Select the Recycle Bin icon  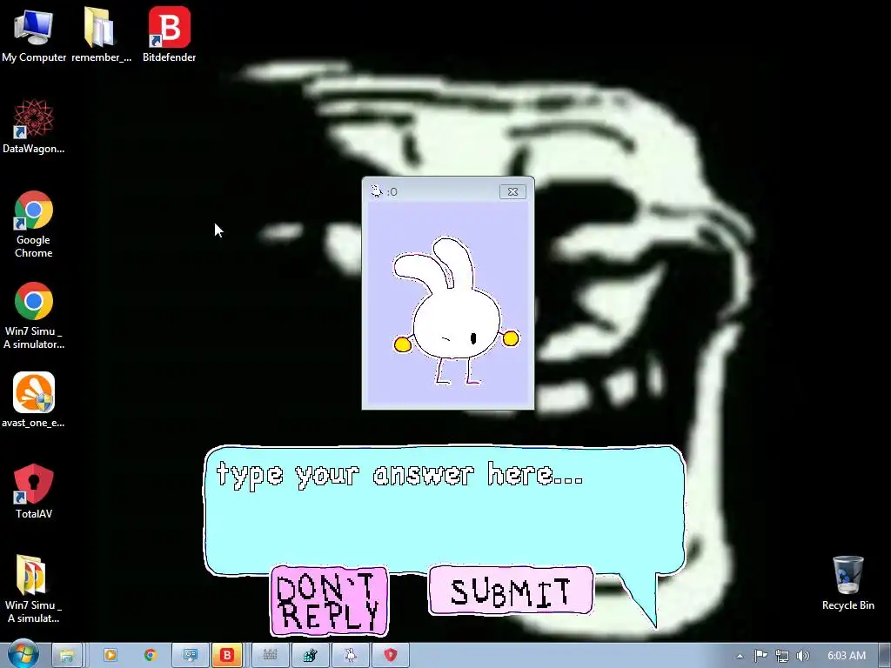[847, 584]
